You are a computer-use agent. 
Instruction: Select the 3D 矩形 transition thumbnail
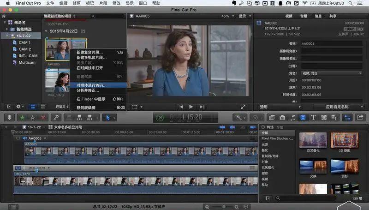(x=345, y=140)
